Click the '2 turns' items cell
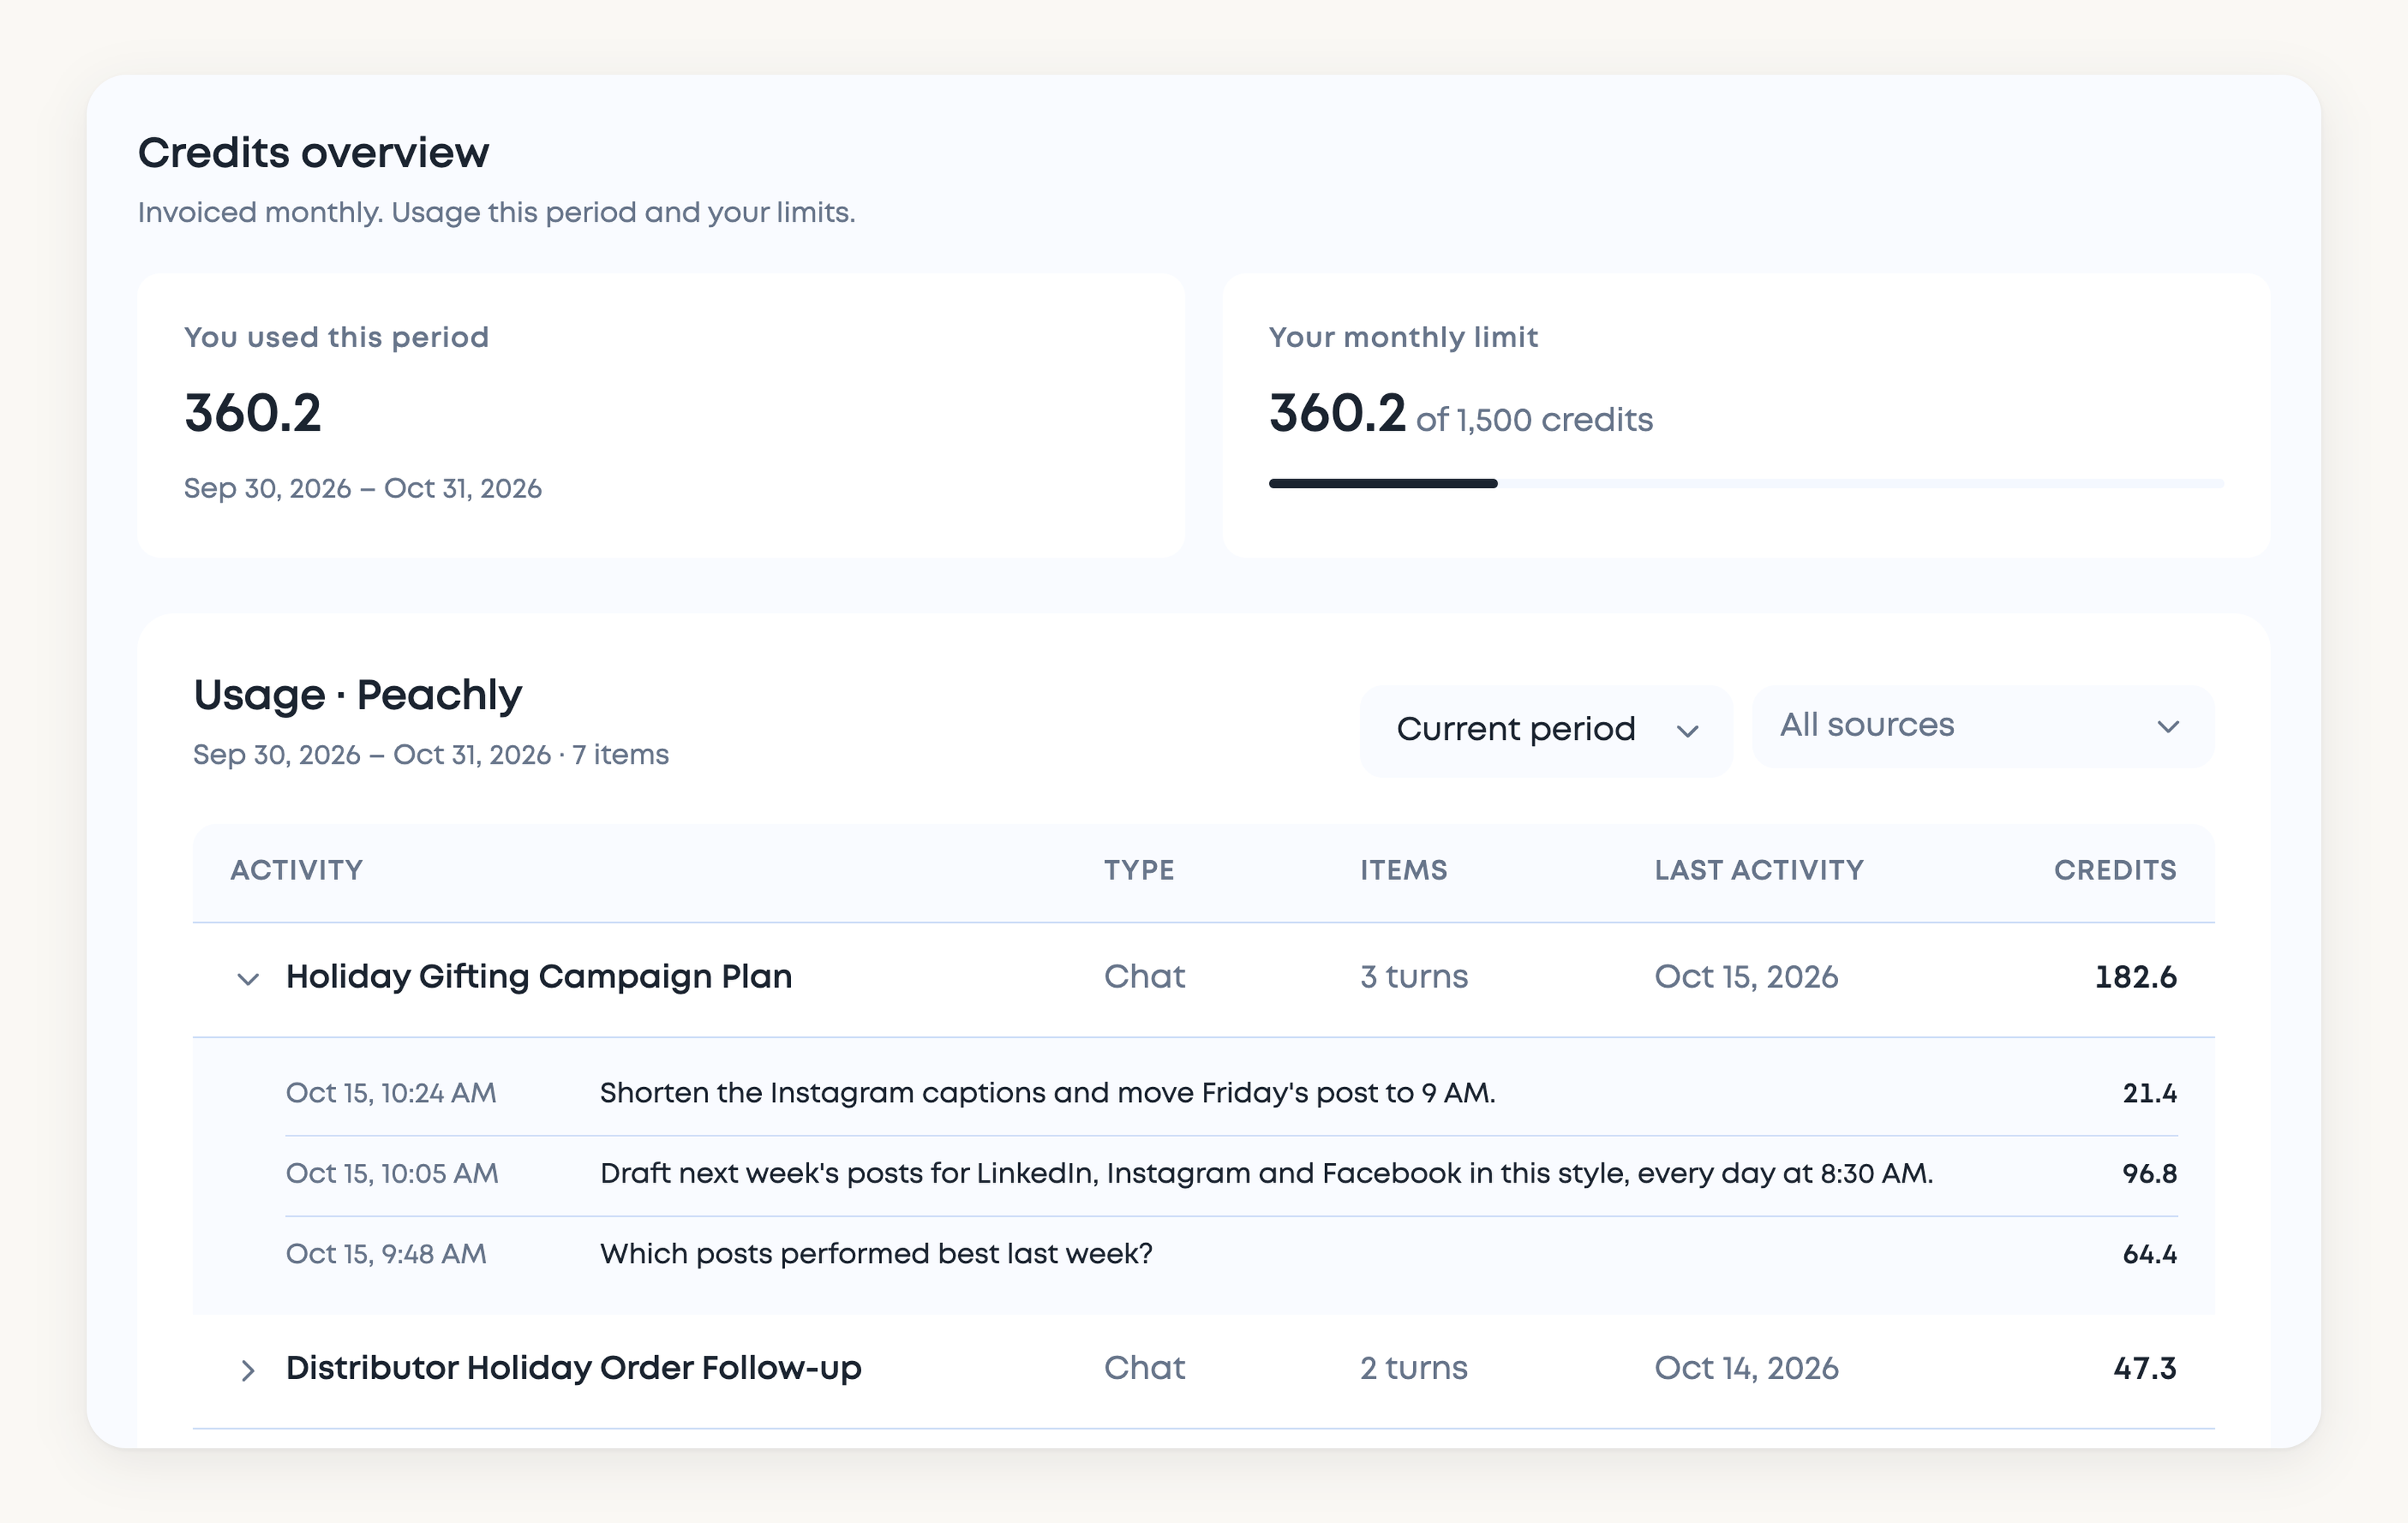 point(1414,1368)
